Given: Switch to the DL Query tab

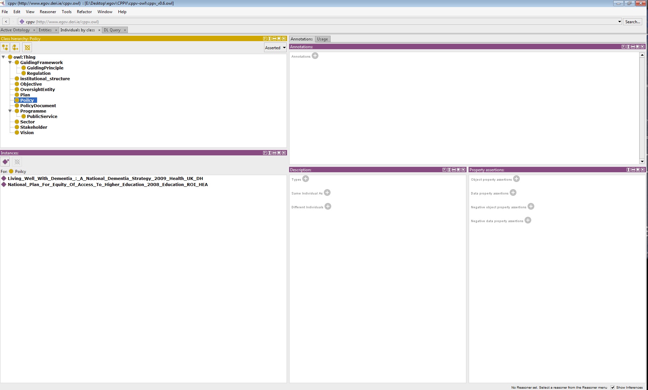Looking at the screenshot, I should click(x=112, y=30).
